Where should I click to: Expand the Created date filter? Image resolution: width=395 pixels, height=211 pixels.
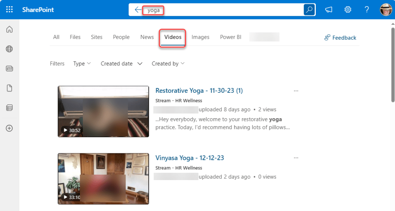coord(121,63)
